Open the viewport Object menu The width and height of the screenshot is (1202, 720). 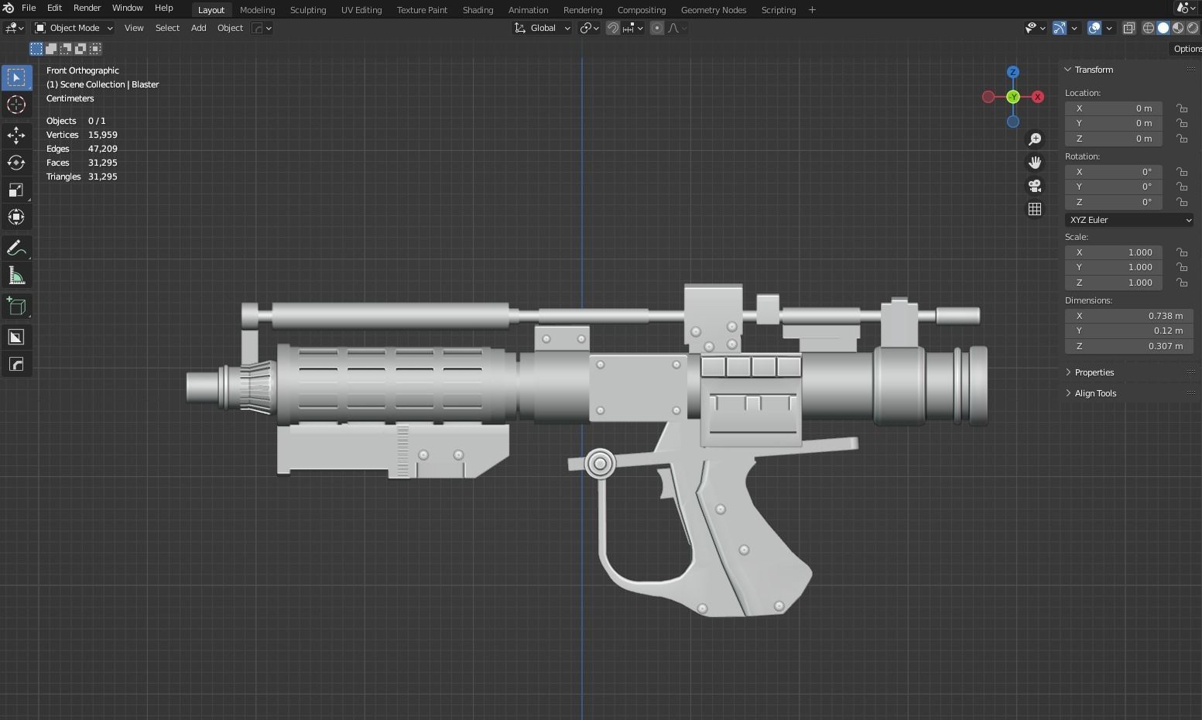click(x=230, y=28)
